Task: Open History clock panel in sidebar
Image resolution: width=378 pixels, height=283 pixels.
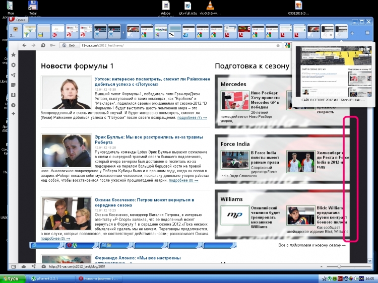Action: (x=14, y=105)
